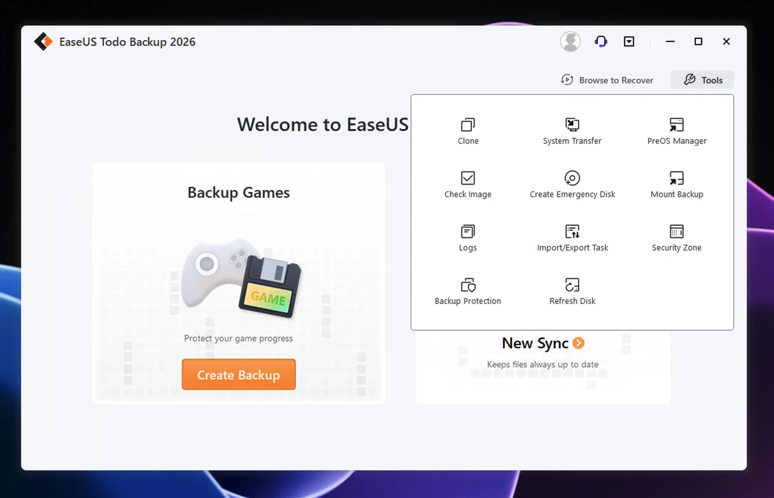774x498 pixels.
Task: Contact support via the headset icon
Action: [601, 42]
